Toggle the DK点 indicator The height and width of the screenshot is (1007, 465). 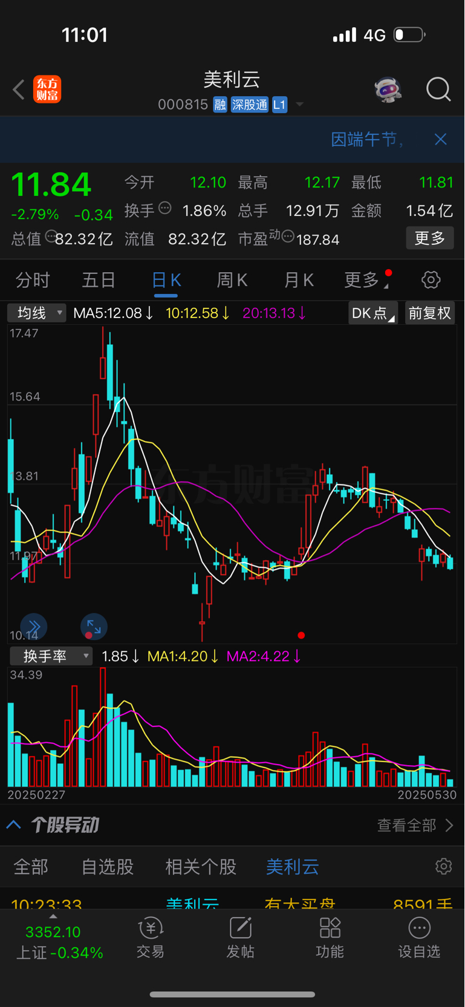tap(372, 313)
